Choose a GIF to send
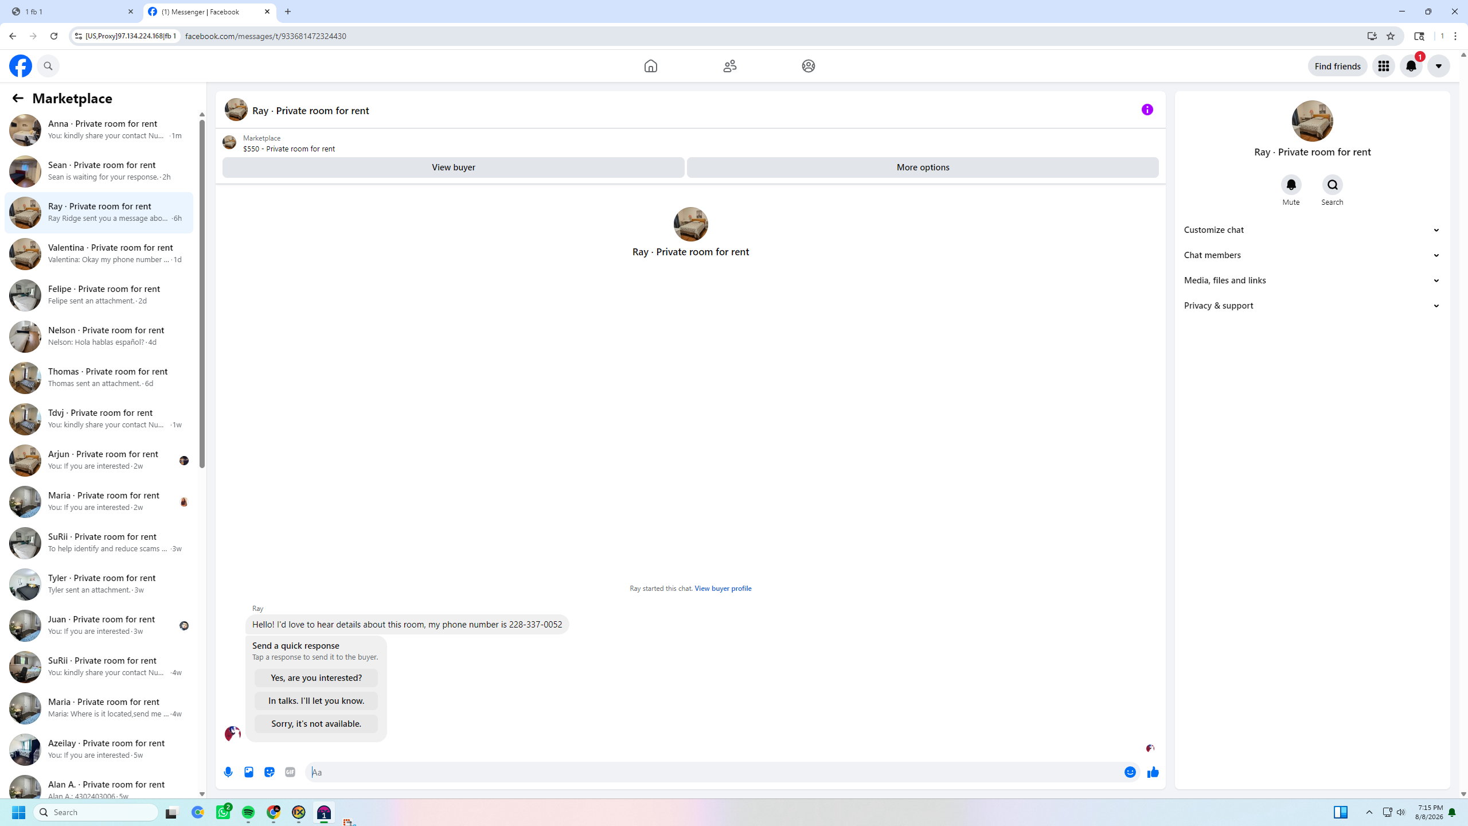This screenshot has width=1468, height=826. coord(290,772)
